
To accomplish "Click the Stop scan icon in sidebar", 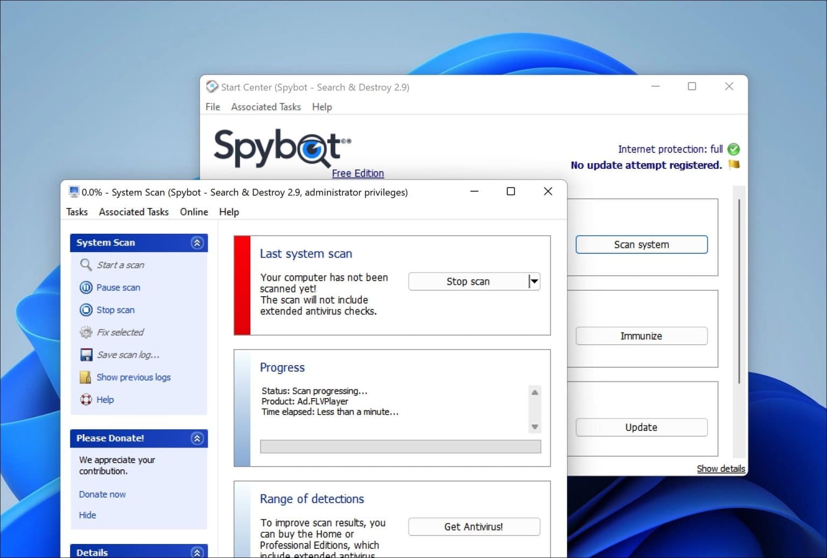I will (86, 310).
